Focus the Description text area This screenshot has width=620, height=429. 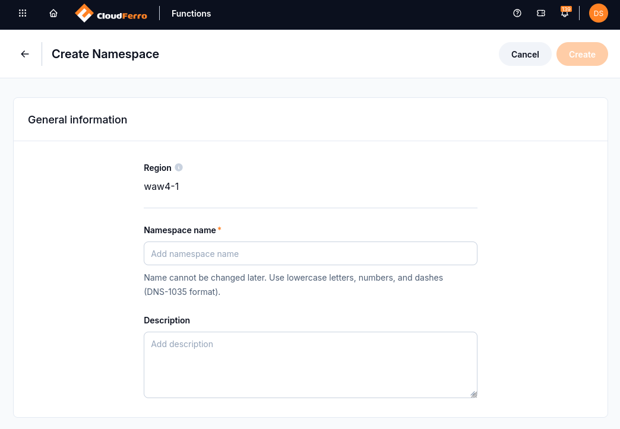click(311, 365)
